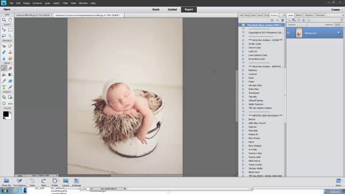
Task: Select the Custom Shape tool
Action: click(x=10, y=81)
